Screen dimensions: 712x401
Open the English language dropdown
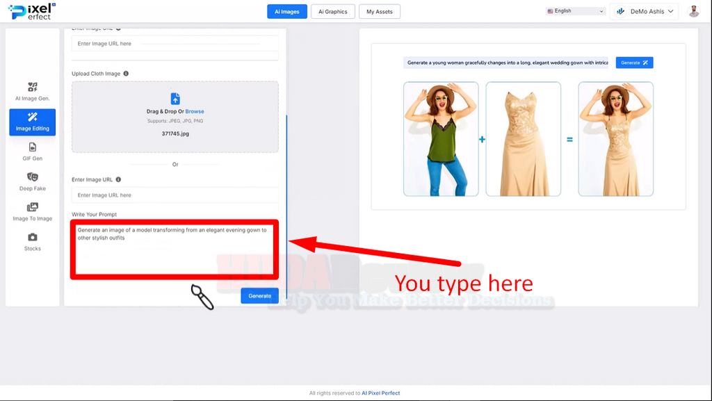(575, 11)
